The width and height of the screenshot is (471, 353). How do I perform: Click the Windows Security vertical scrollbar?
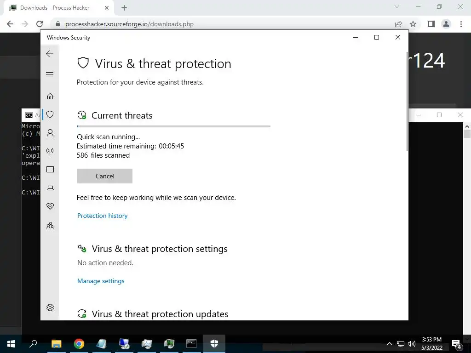point(407,102)
